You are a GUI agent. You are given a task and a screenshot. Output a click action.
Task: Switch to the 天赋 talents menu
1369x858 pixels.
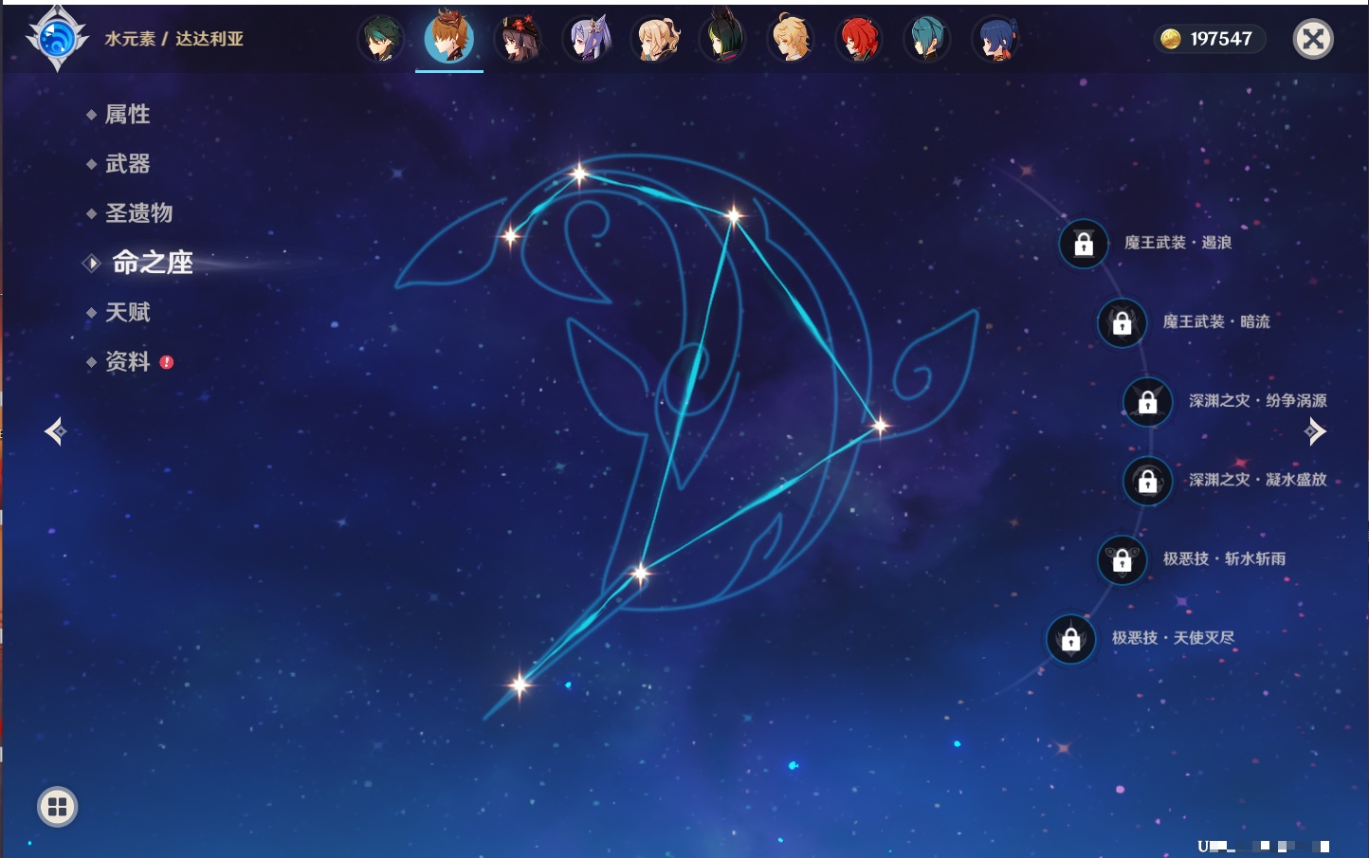[127, 312]
